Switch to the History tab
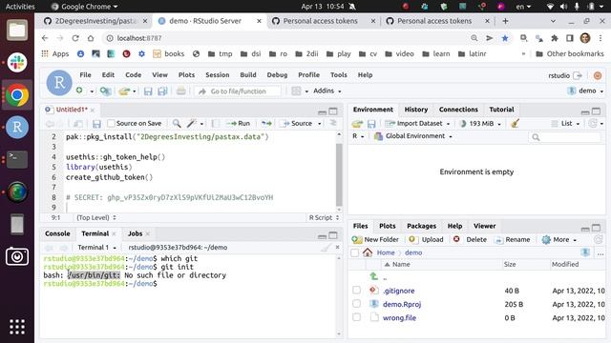This screenshot has height=343, width=611. click(x=416, y=110)
